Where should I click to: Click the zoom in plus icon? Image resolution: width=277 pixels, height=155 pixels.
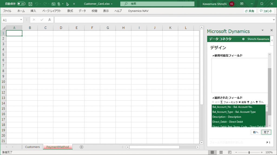tap(262, 152)
